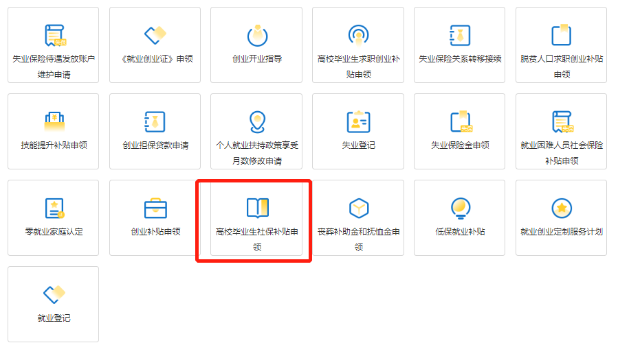Image resolution: width=618 pixels, height=356 pixels.
Task: Click the 高校毕业生社保补贴申领 label
Action: point(257,239)
